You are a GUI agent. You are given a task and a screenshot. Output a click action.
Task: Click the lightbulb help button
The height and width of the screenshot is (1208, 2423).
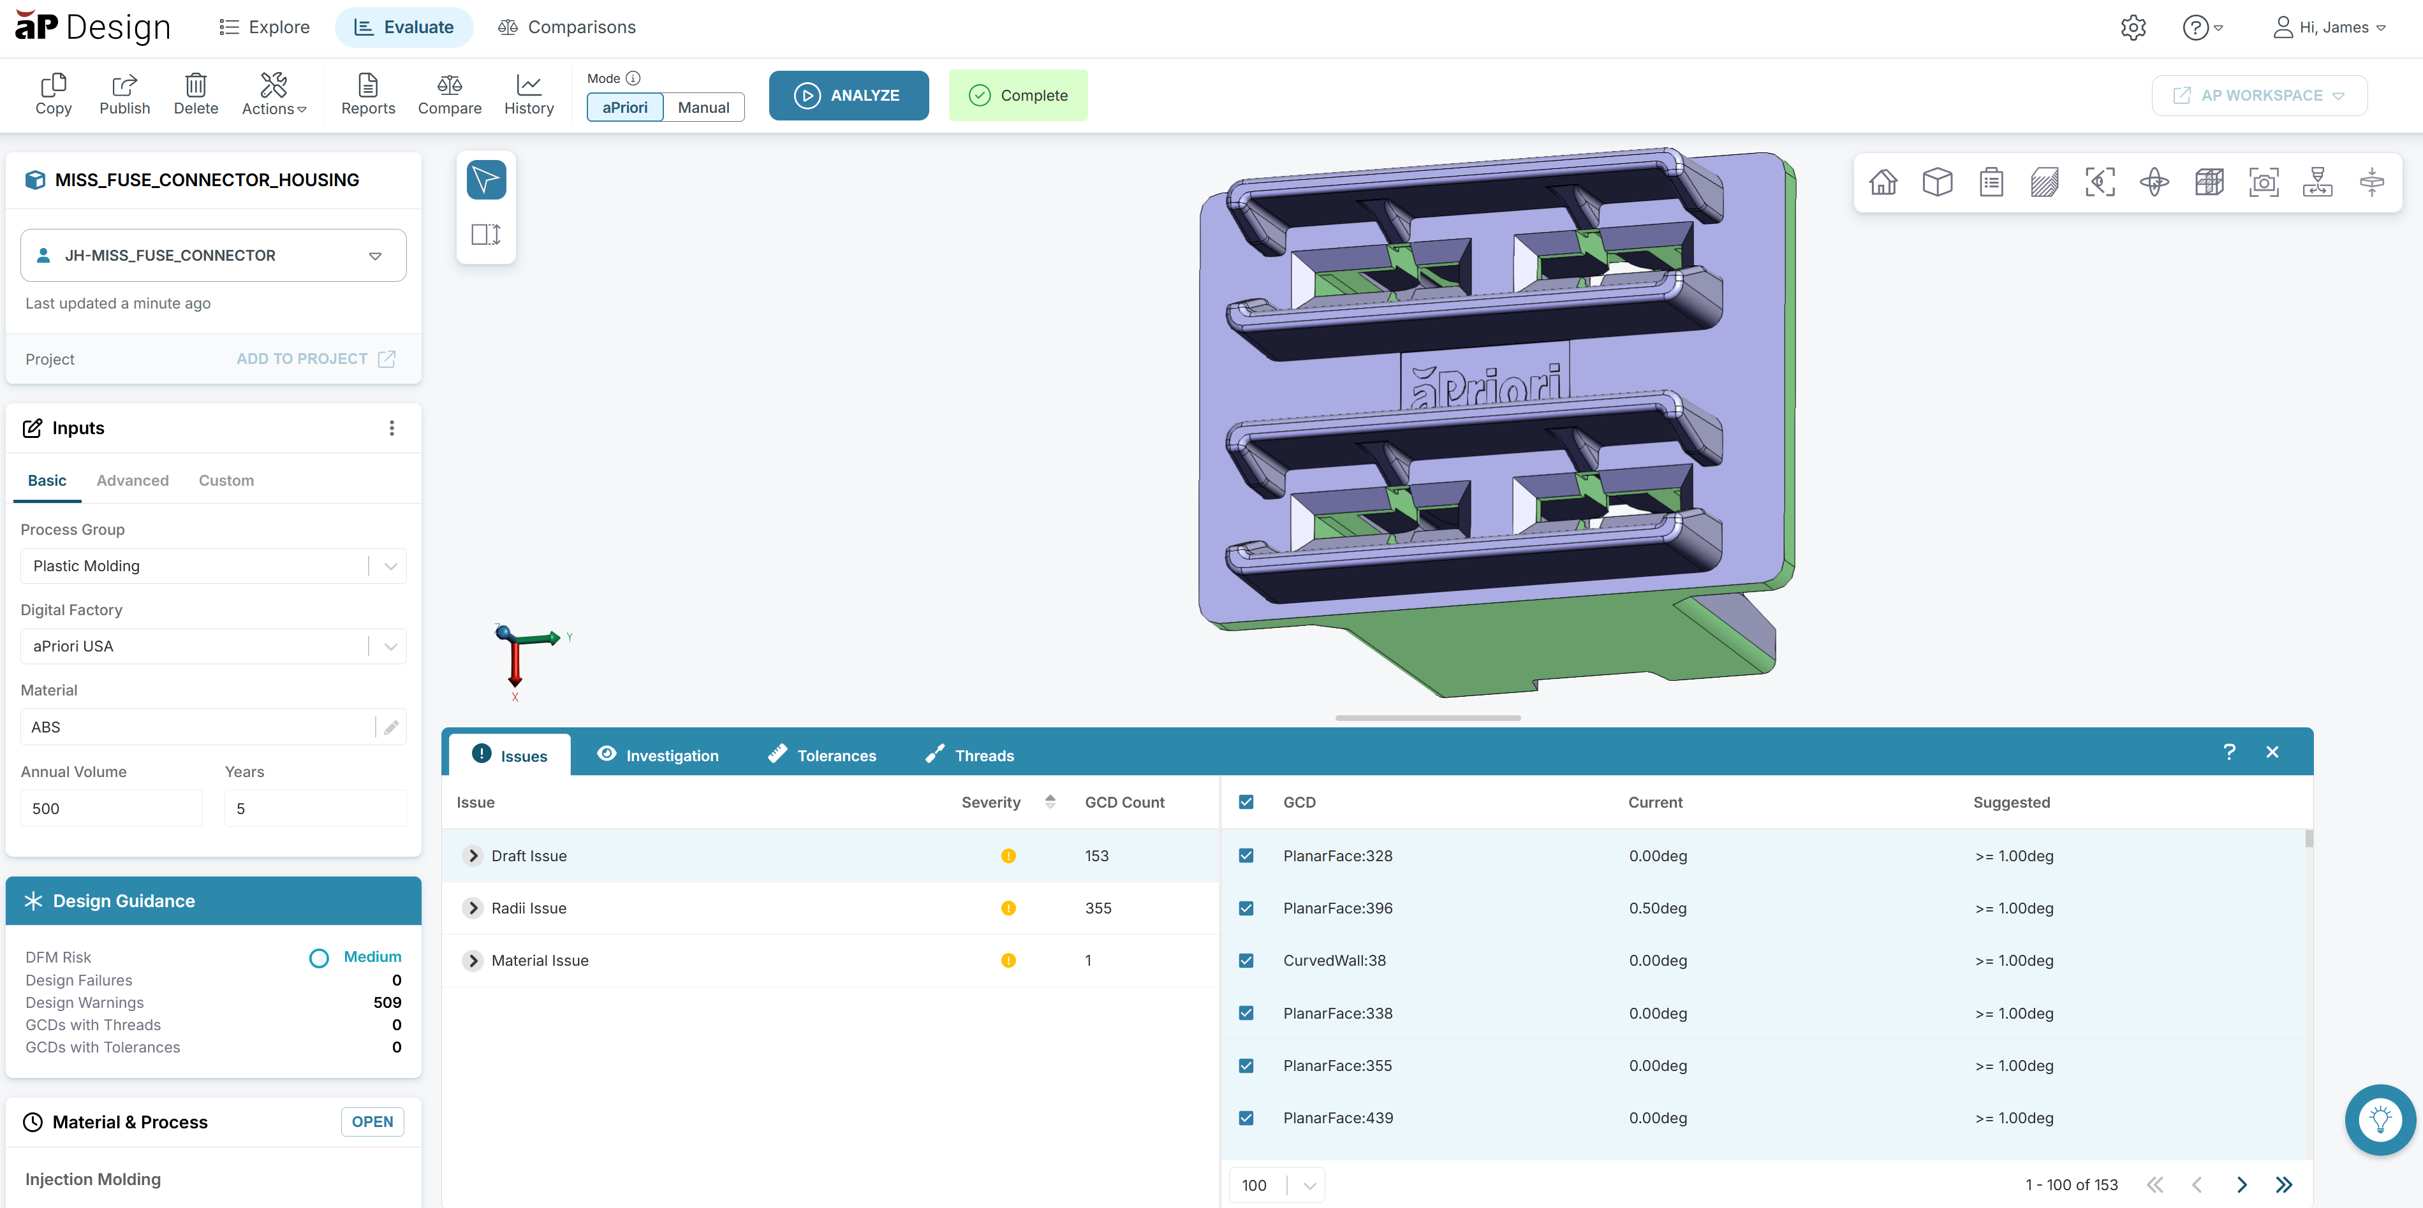(x=2380, y=1119)
